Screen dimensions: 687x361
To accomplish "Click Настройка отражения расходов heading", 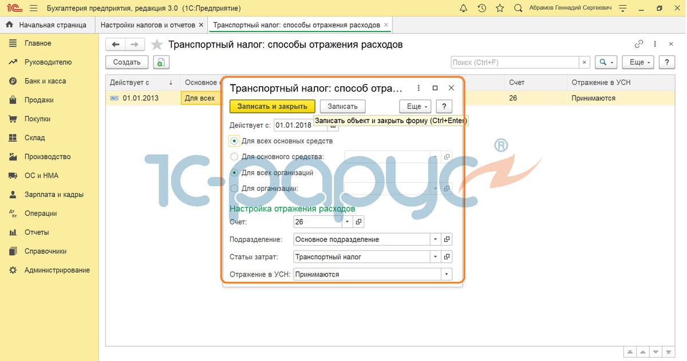I will coord(292,208).
